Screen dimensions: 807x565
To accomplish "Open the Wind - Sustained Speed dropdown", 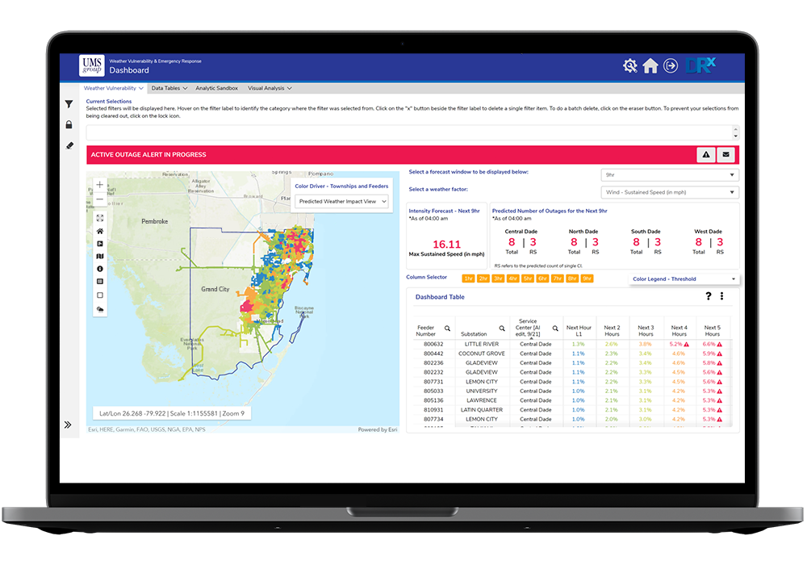I will [x=669, y=192].
